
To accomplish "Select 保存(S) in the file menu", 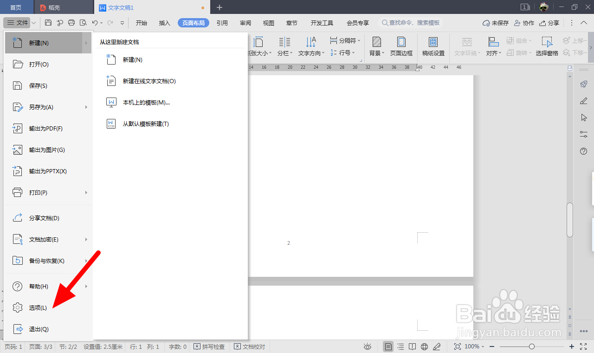I will pyautogui.click(x=48, y=85).
